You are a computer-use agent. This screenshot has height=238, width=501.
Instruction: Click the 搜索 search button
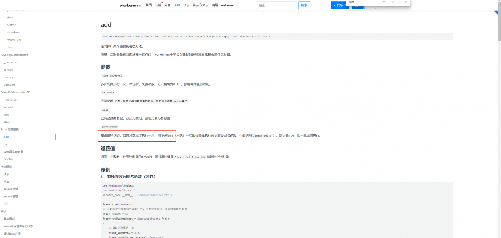point(304,5)
